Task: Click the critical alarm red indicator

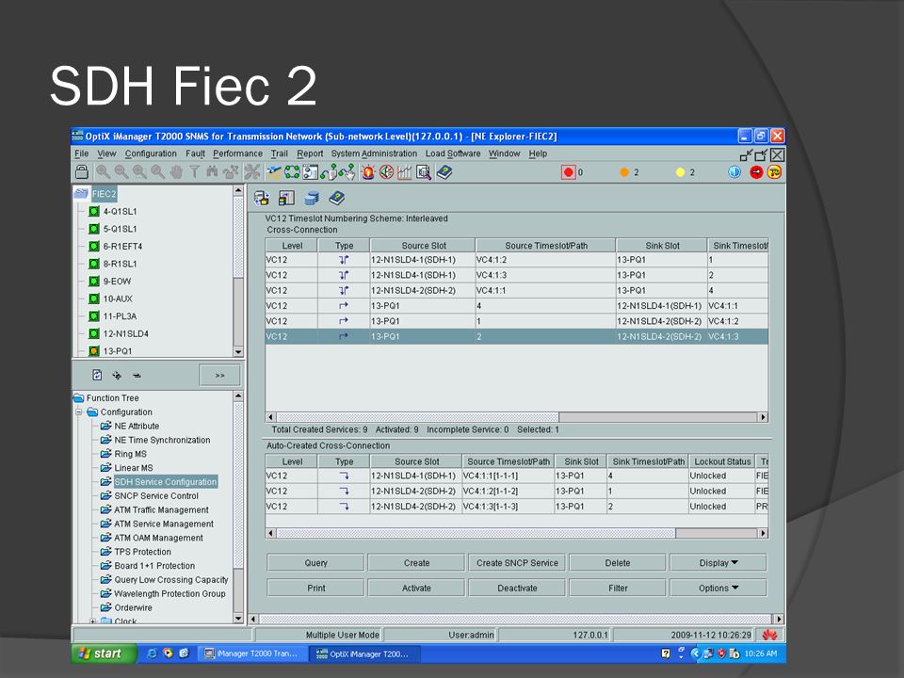Action: 569,171
